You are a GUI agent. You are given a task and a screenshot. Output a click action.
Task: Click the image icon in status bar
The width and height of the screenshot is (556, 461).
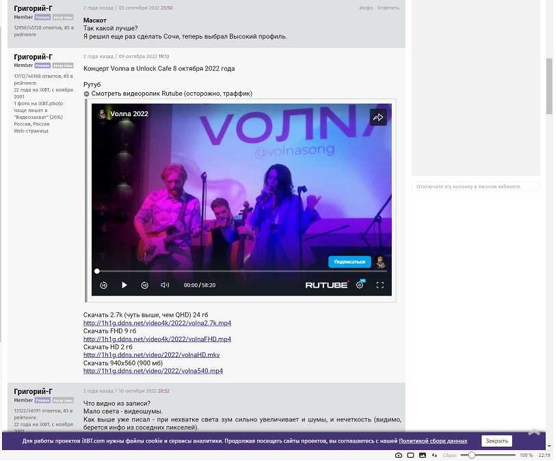point(423,456)
